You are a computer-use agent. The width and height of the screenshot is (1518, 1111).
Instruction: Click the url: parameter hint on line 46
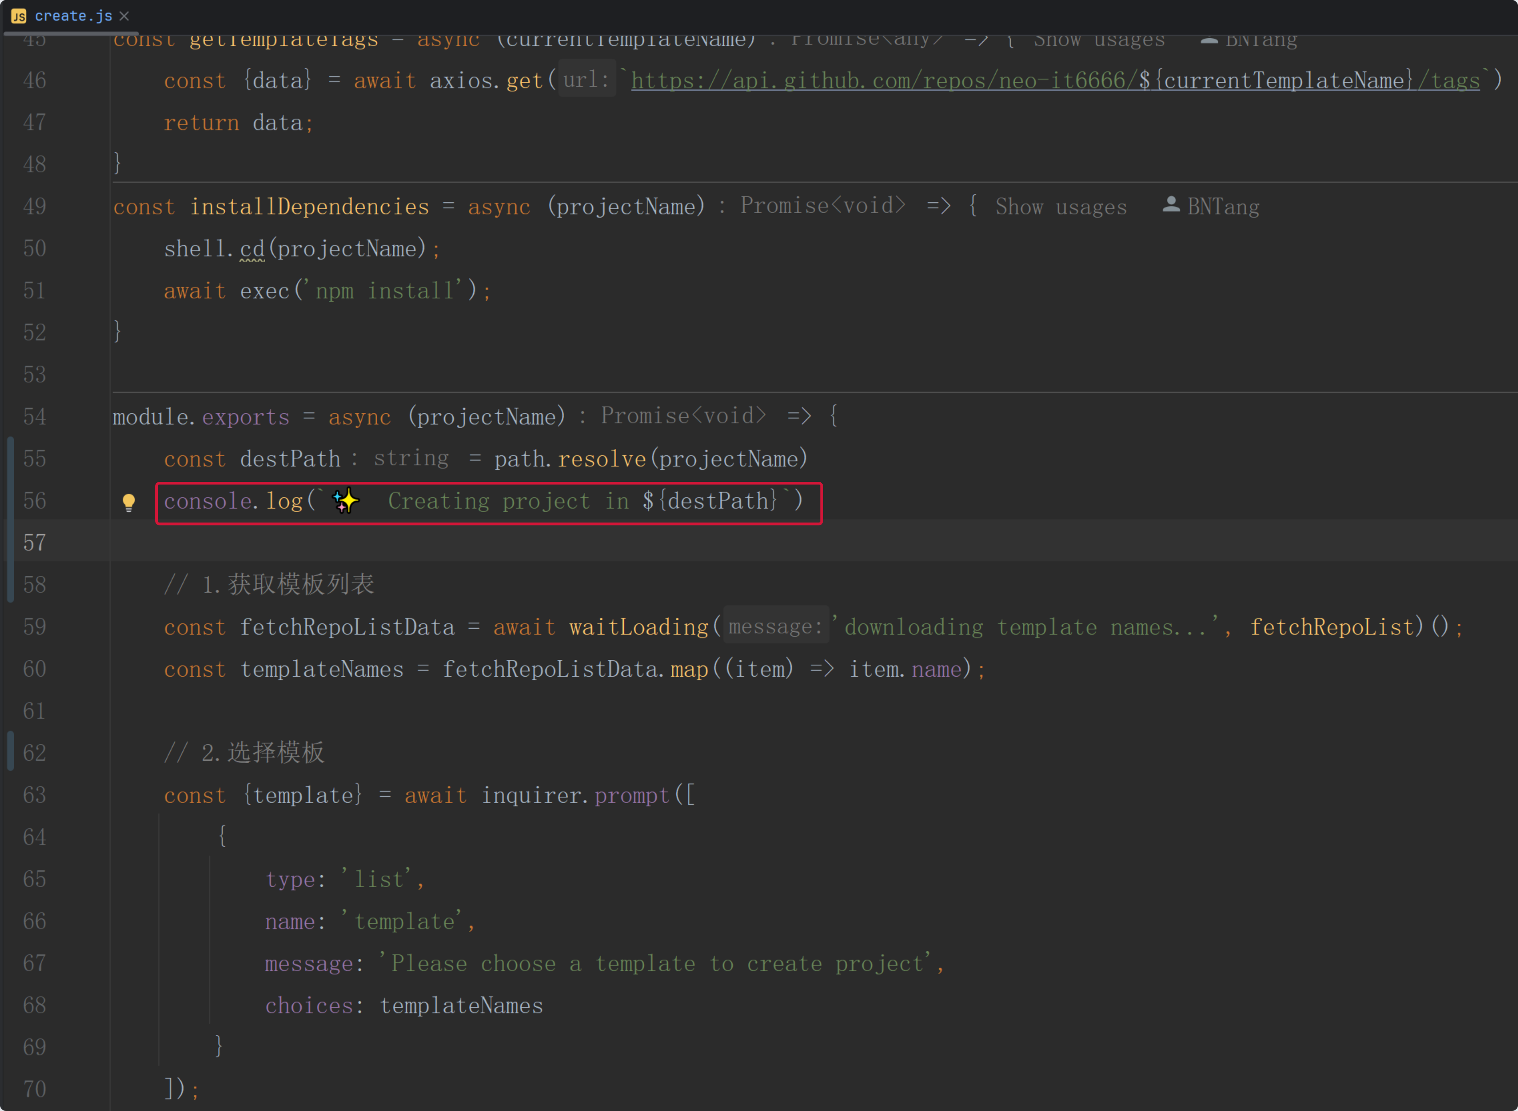tap(586, 79)
